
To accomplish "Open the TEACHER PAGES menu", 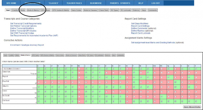I will click(74, 3).
